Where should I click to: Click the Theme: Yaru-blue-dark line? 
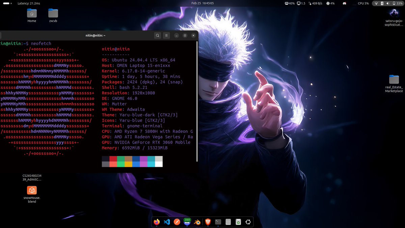(x=140, y=115)
